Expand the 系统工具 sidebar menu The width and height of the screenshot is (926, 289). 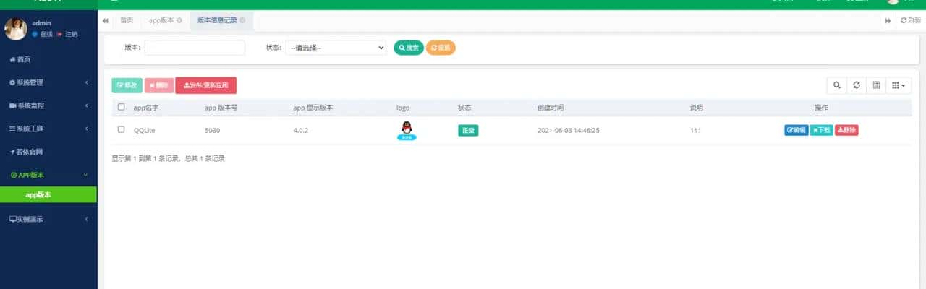tap(48, 129)
